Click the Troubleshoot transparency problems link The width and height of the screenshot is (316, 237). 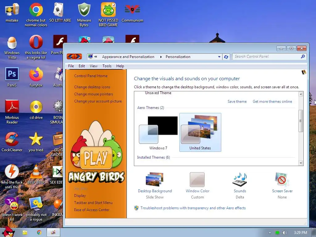click(x=193, y=208)
